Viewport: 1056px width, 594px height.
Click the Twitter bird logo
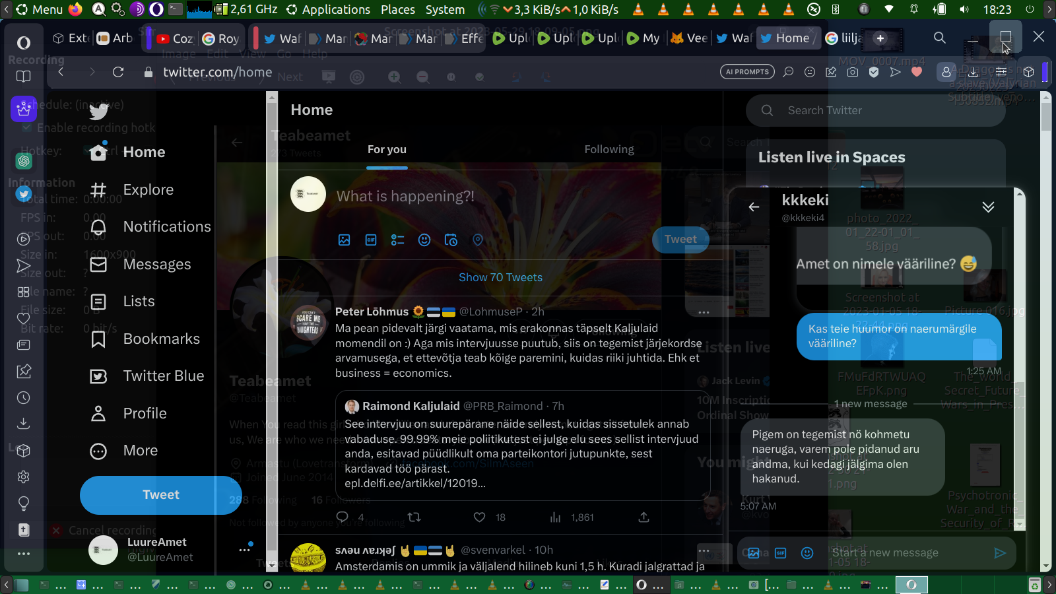coord(99,112)
